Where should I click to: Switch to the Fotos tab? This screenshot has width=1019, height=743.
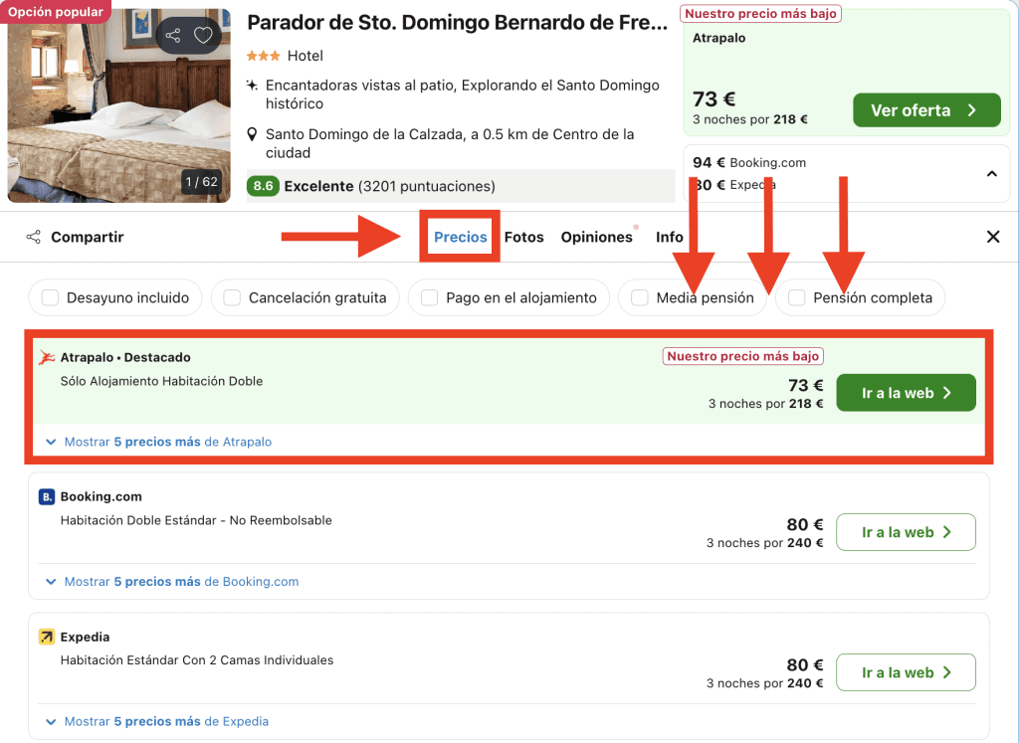[523, 237]
